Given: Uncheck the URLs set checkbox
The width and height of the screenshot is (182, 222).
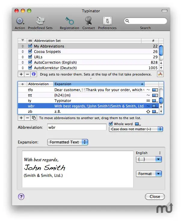Looking at the screenshot, I should pyautogui.click(x=30, y=57).
